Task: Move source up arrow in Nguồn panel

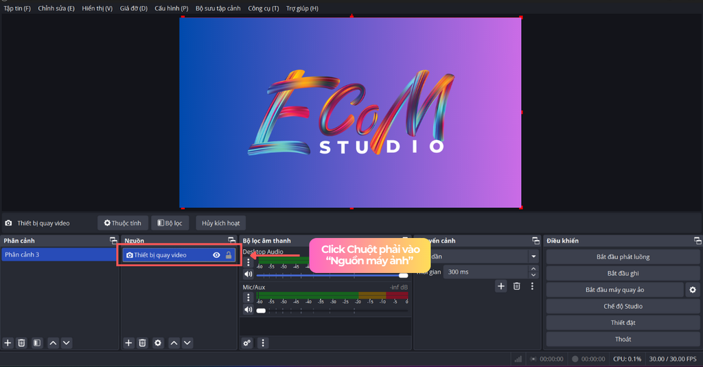Action: click(x=174, y=343)
